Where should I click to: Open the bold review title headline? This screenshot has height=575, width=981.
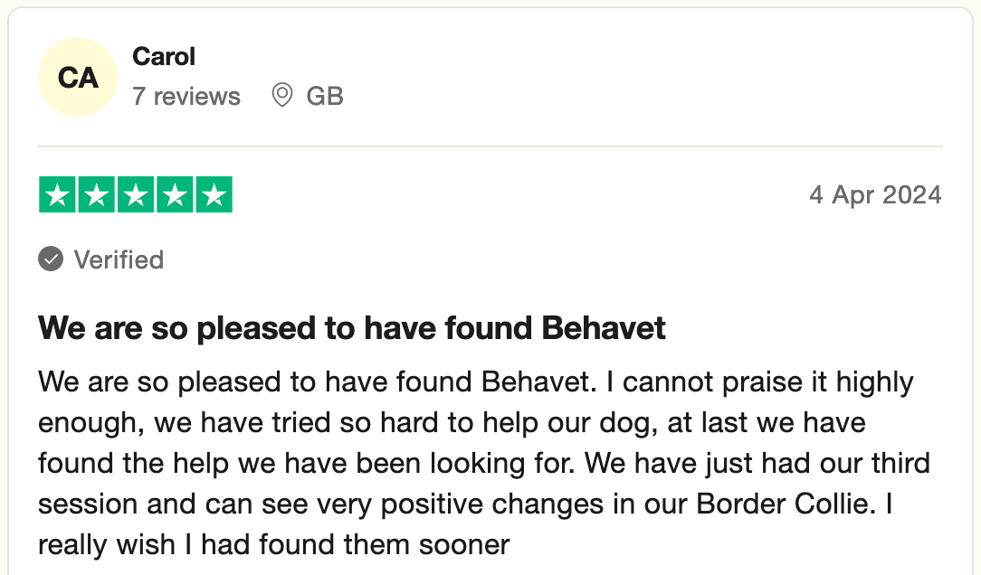click(x=352, y=327)
